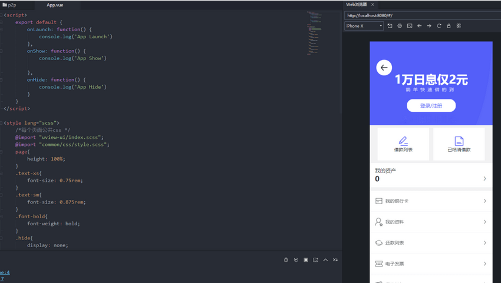Viewport: 501px width, 283px height.
Task: Click chevron on 我的银行卡 row
Action: click(484, 201)
